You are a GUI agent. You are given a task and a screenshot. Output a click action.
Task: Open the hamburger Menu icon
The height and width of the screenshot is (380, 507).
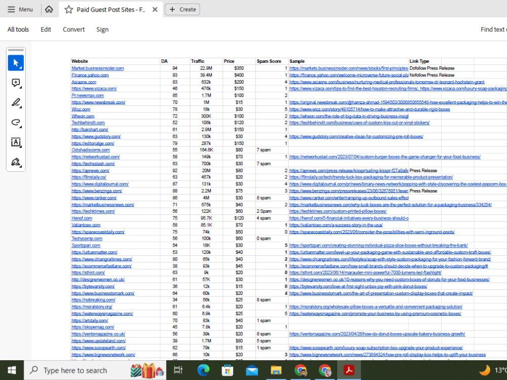coord(11,9)
